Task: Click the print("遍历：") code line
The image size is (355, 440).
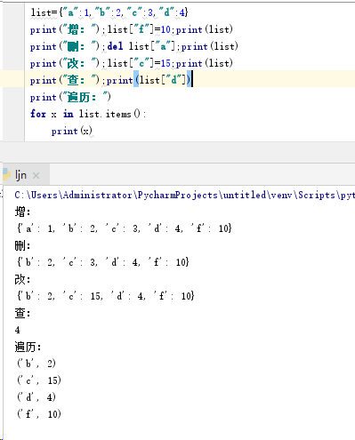Action: 70,97
